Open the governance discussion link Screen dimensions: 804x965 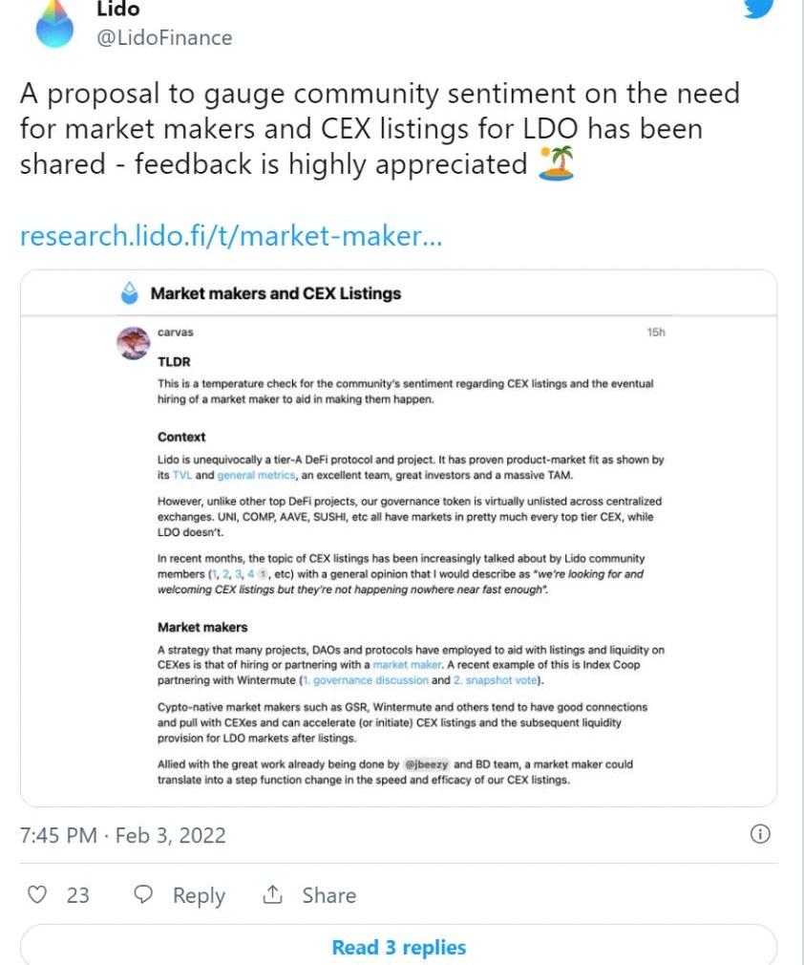(366, 680)
